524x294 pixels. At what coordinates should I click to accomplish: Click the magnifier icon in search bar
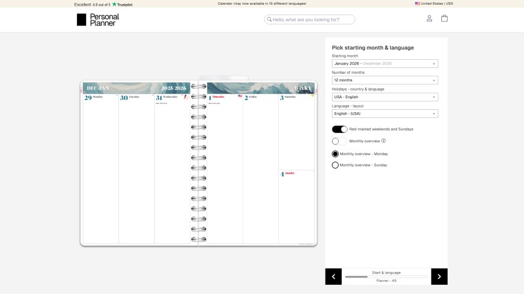[x=269, y=20]
